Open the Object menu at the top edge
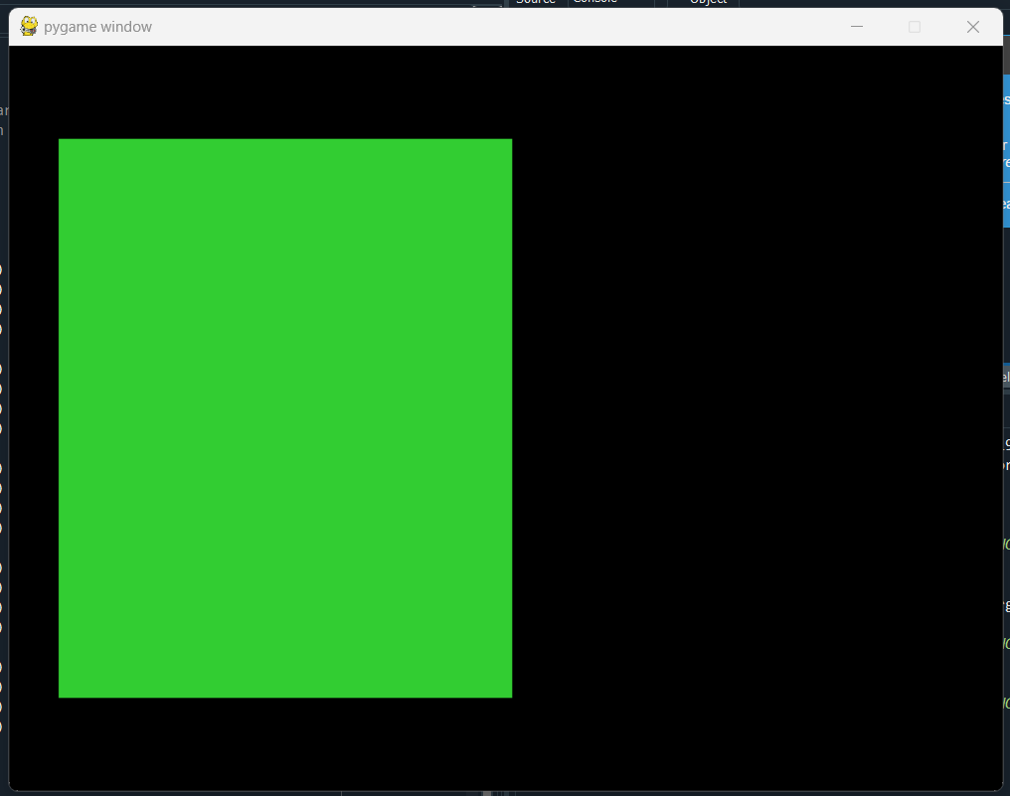The height and width of the screenshot is (796, 1010). tap(707, 3)
